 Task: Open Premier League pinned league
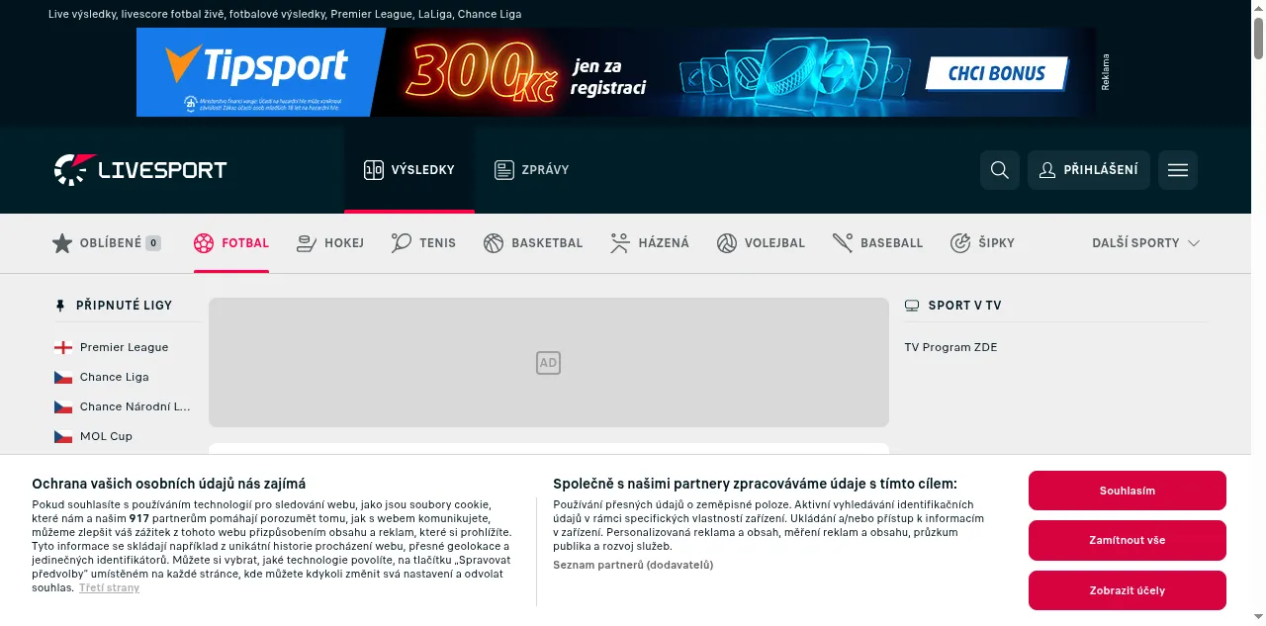pyautogui.click(x=124, y=347)
